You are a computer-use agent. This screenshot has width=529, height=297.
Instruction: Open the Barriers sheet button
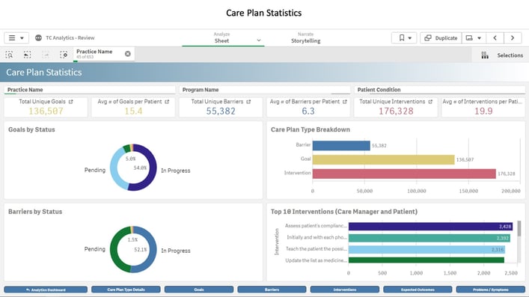(x=272, y=290)
